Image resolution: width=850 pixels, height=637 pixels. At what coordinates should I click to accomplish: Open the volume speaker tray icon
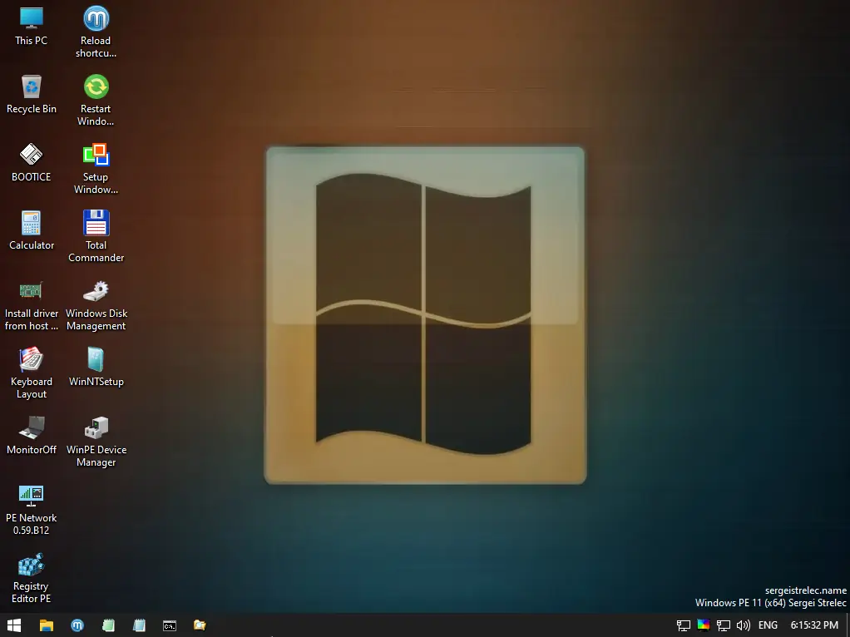point(744,625)
